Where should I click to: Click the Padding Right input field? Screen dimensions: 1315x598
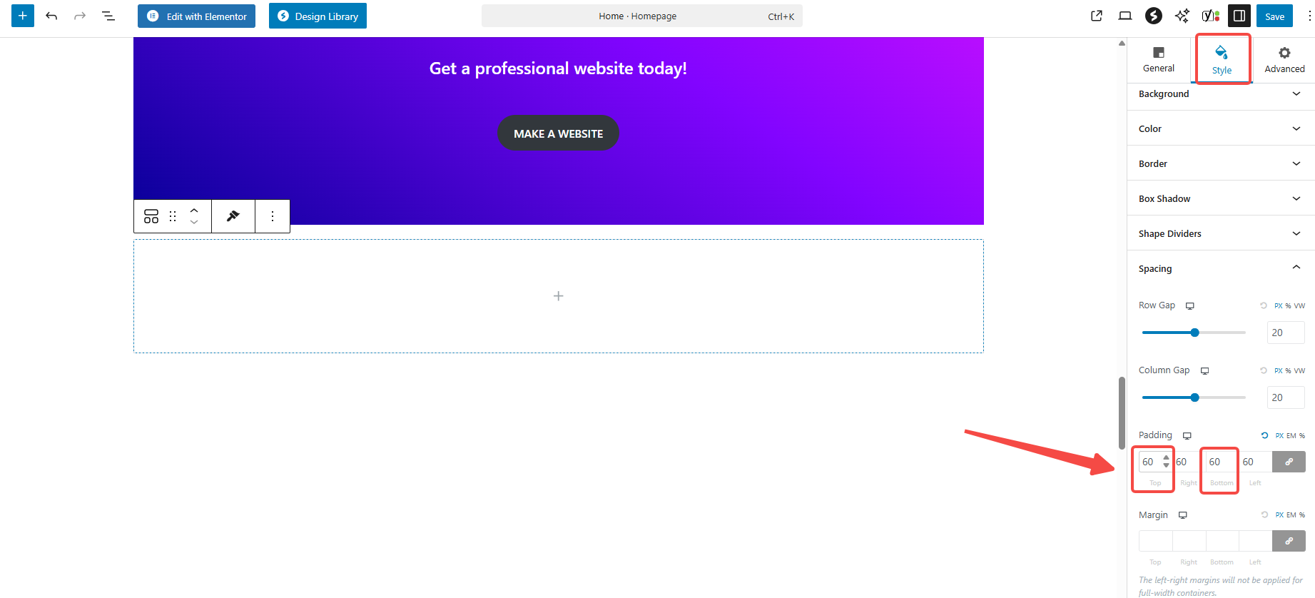[1189, 462]
